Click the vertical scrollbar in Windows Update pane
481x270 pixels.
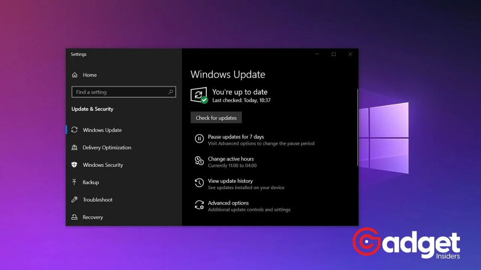(357, 127)
